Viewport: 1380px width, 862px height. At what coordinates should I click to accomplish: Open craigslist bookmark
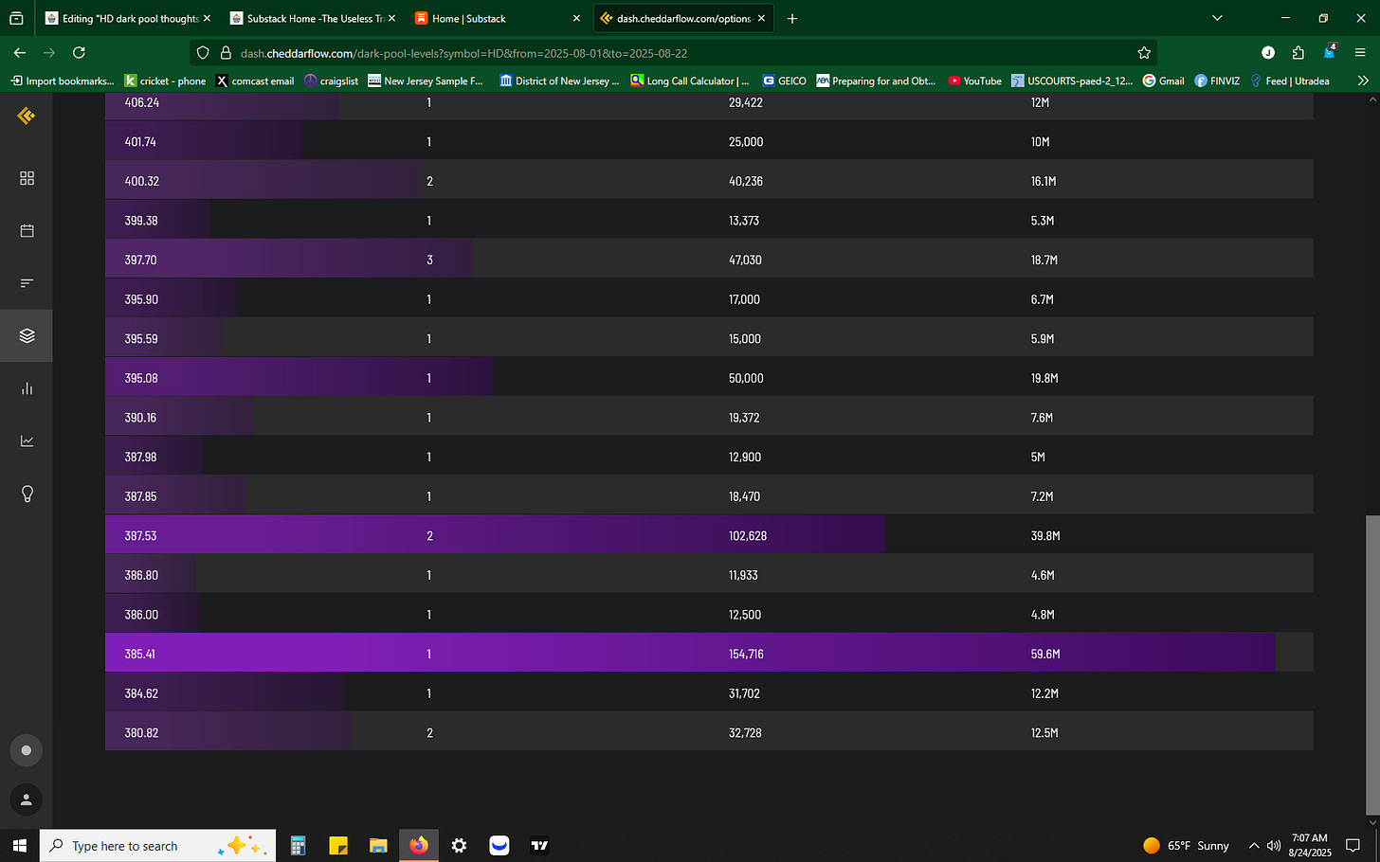click(331, 81)
